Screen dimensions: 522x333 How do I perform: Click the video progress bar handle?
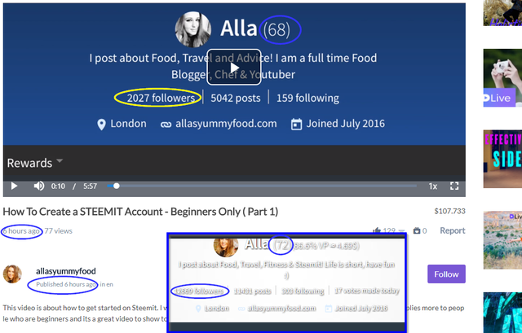click(116, 186)
